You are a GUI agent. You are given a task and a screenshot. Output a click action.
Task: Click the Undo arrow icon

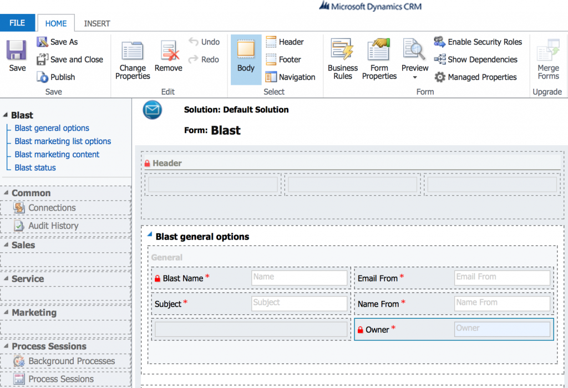coord(194,42)
